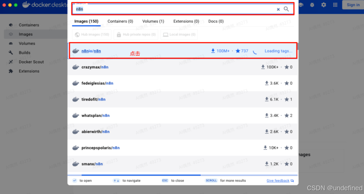The height and width of the screenshot is (194, 364).
Task: Select the tiredofit/n8n result
Action: pyautogui.click(x=183, y=99)
